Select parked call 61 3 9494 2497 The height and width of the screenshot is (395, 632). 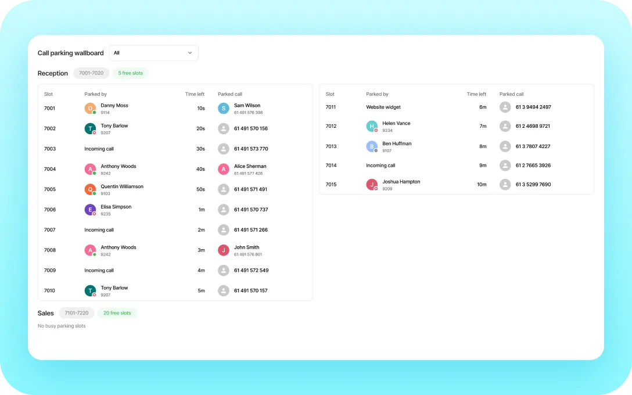click(533, 107)
